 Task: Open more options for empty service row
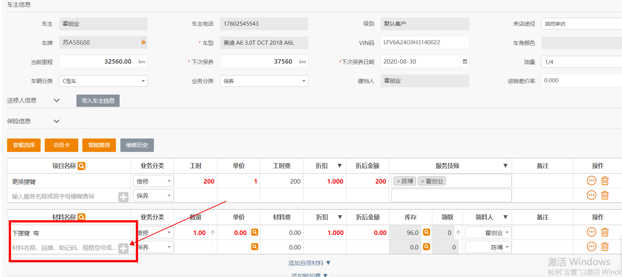pyautogui.click(x=591, y=195)
